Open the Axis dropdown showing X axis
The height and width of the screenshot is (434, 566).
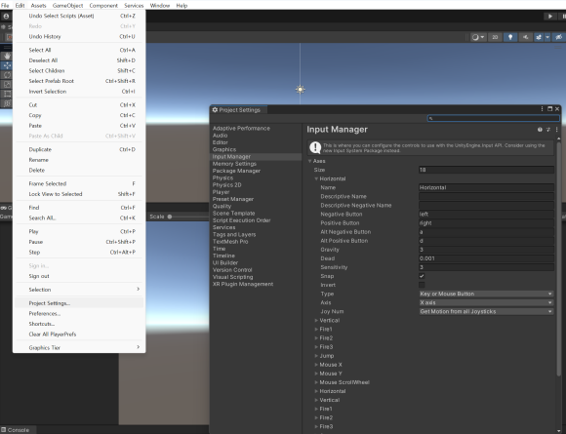pos(486,302)
